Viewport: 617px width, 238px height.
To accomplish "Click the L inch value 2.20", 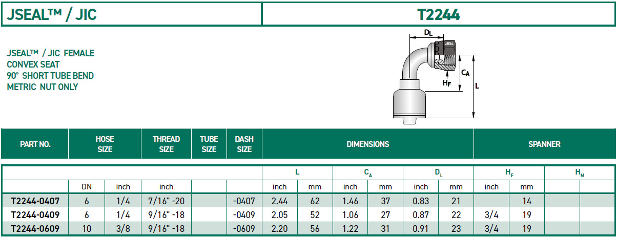I will (280, 228).
